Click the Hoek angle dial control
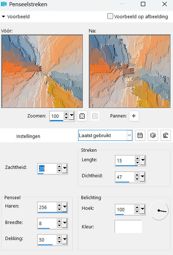Screen dimensions: 173x255 coord(159,210)
